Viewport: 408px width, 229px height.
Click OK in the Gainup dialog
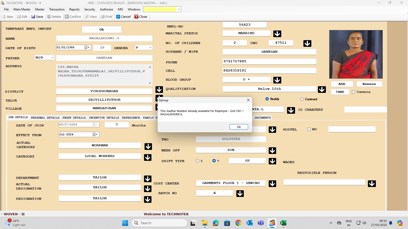click(x=238, y=127)
